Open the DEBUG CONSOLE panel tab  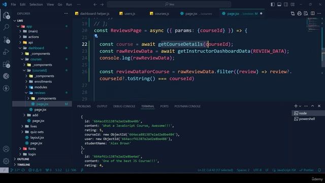pyautogui.click(x=124, y=106)
